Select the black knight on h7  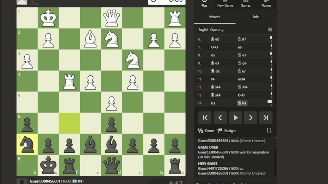click(x=27, y=144)
